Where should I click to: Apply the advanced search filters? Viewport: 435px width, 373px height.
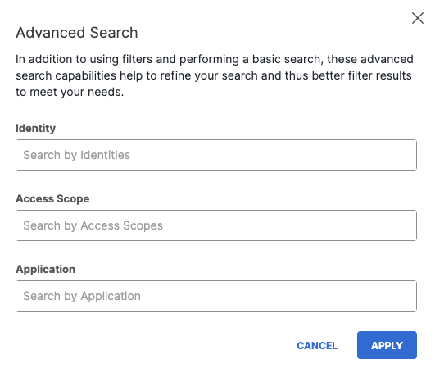[x=387, y=345]
